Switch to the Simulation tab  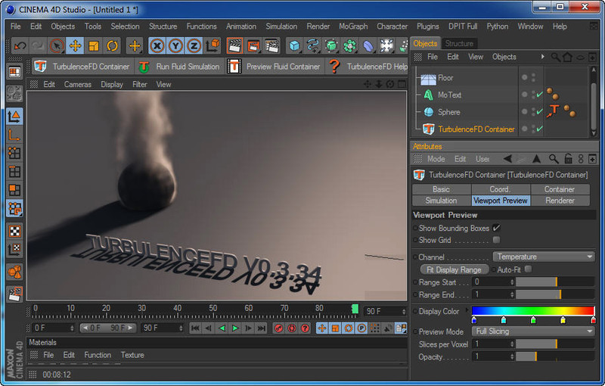(441, 201)
